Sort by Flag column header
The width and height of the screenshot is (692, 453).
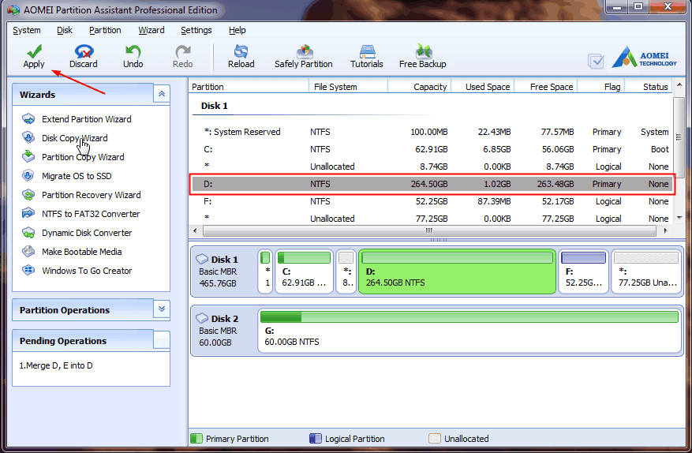[601, 87]
